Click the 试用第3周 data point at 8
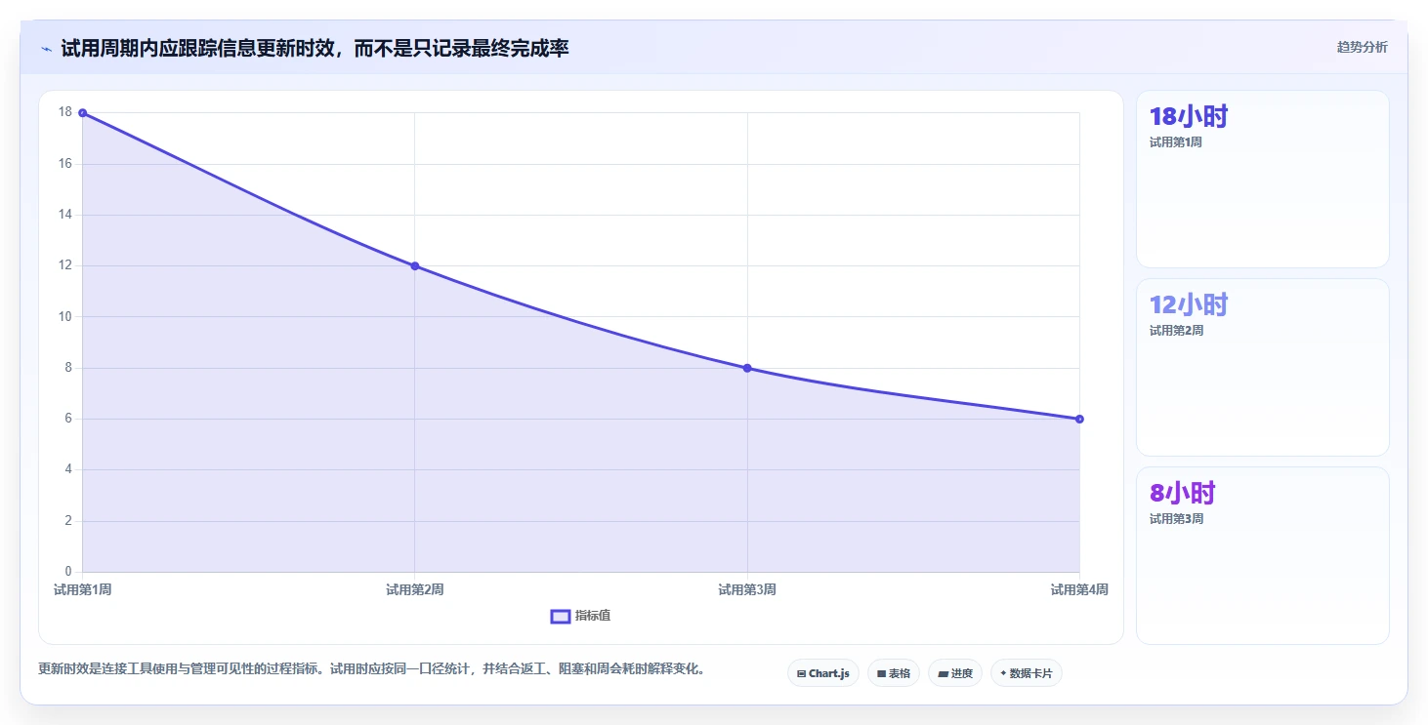Screen dimensions: 1428x725 (747, 368)
